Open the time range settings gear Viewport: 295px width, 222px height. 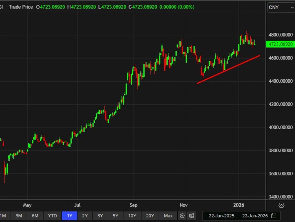coord(182,216)
